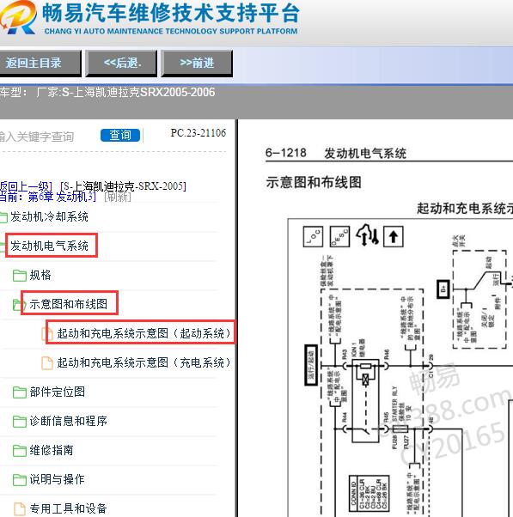The image size is (513, 517).
Task: Click the LOC location icon in diagram
Action: [313, 236]
